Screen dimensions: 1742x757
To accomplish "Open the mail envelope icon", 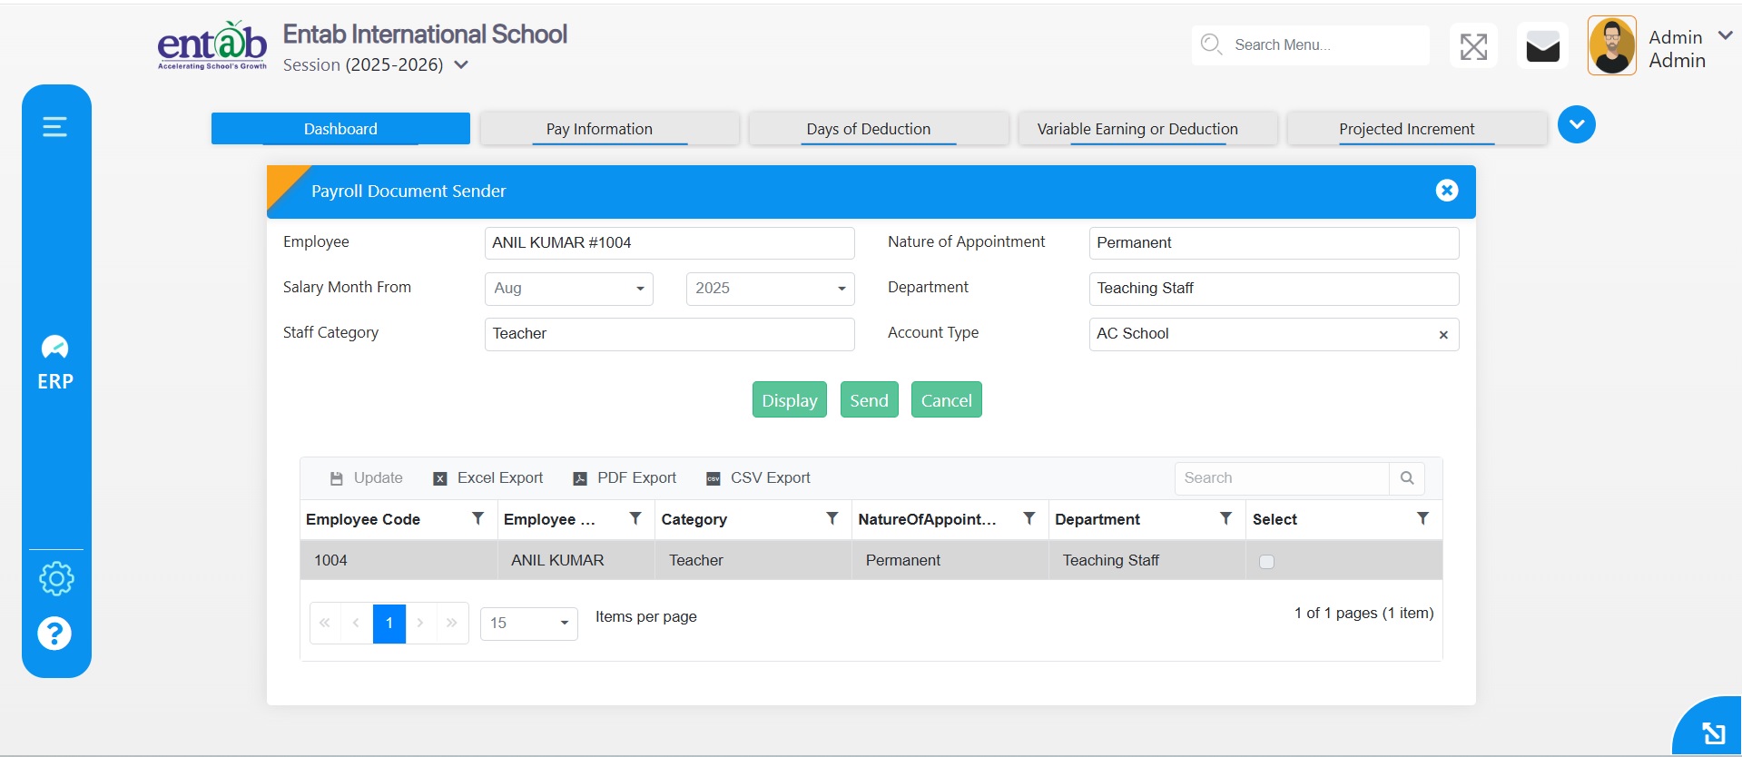I will [1542, 46].
